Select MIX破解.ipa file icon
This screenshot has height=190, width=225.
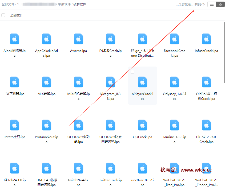point(46,82)
